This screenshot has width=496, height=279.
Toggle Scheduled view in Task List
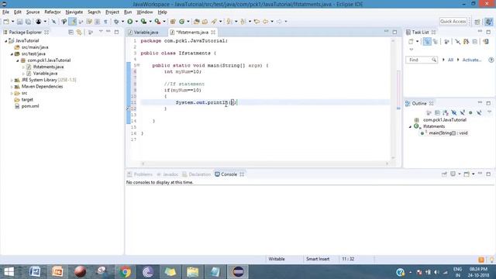click(x=436, y=41)
